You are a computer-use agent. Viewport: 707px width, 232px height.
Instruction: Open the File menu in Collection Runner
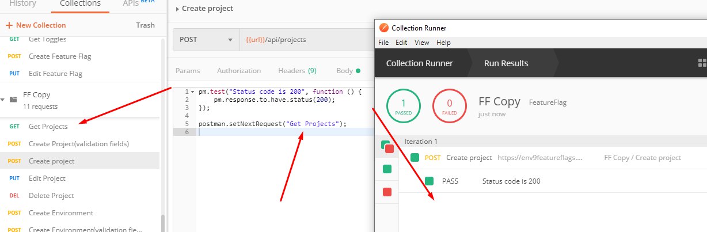[x=383, y=43]
